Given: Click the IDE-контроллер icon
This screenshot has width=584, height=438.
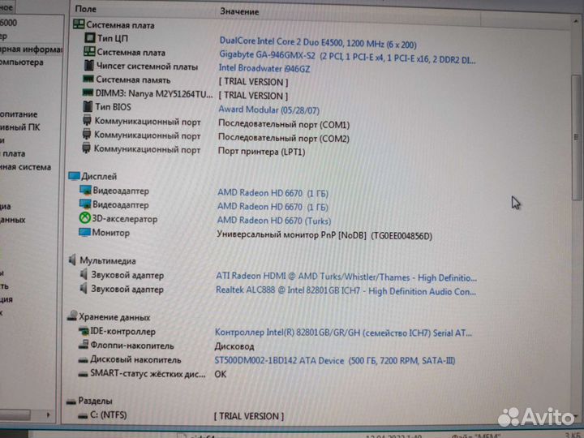Looking at the screenshot, I should [84, 331].
